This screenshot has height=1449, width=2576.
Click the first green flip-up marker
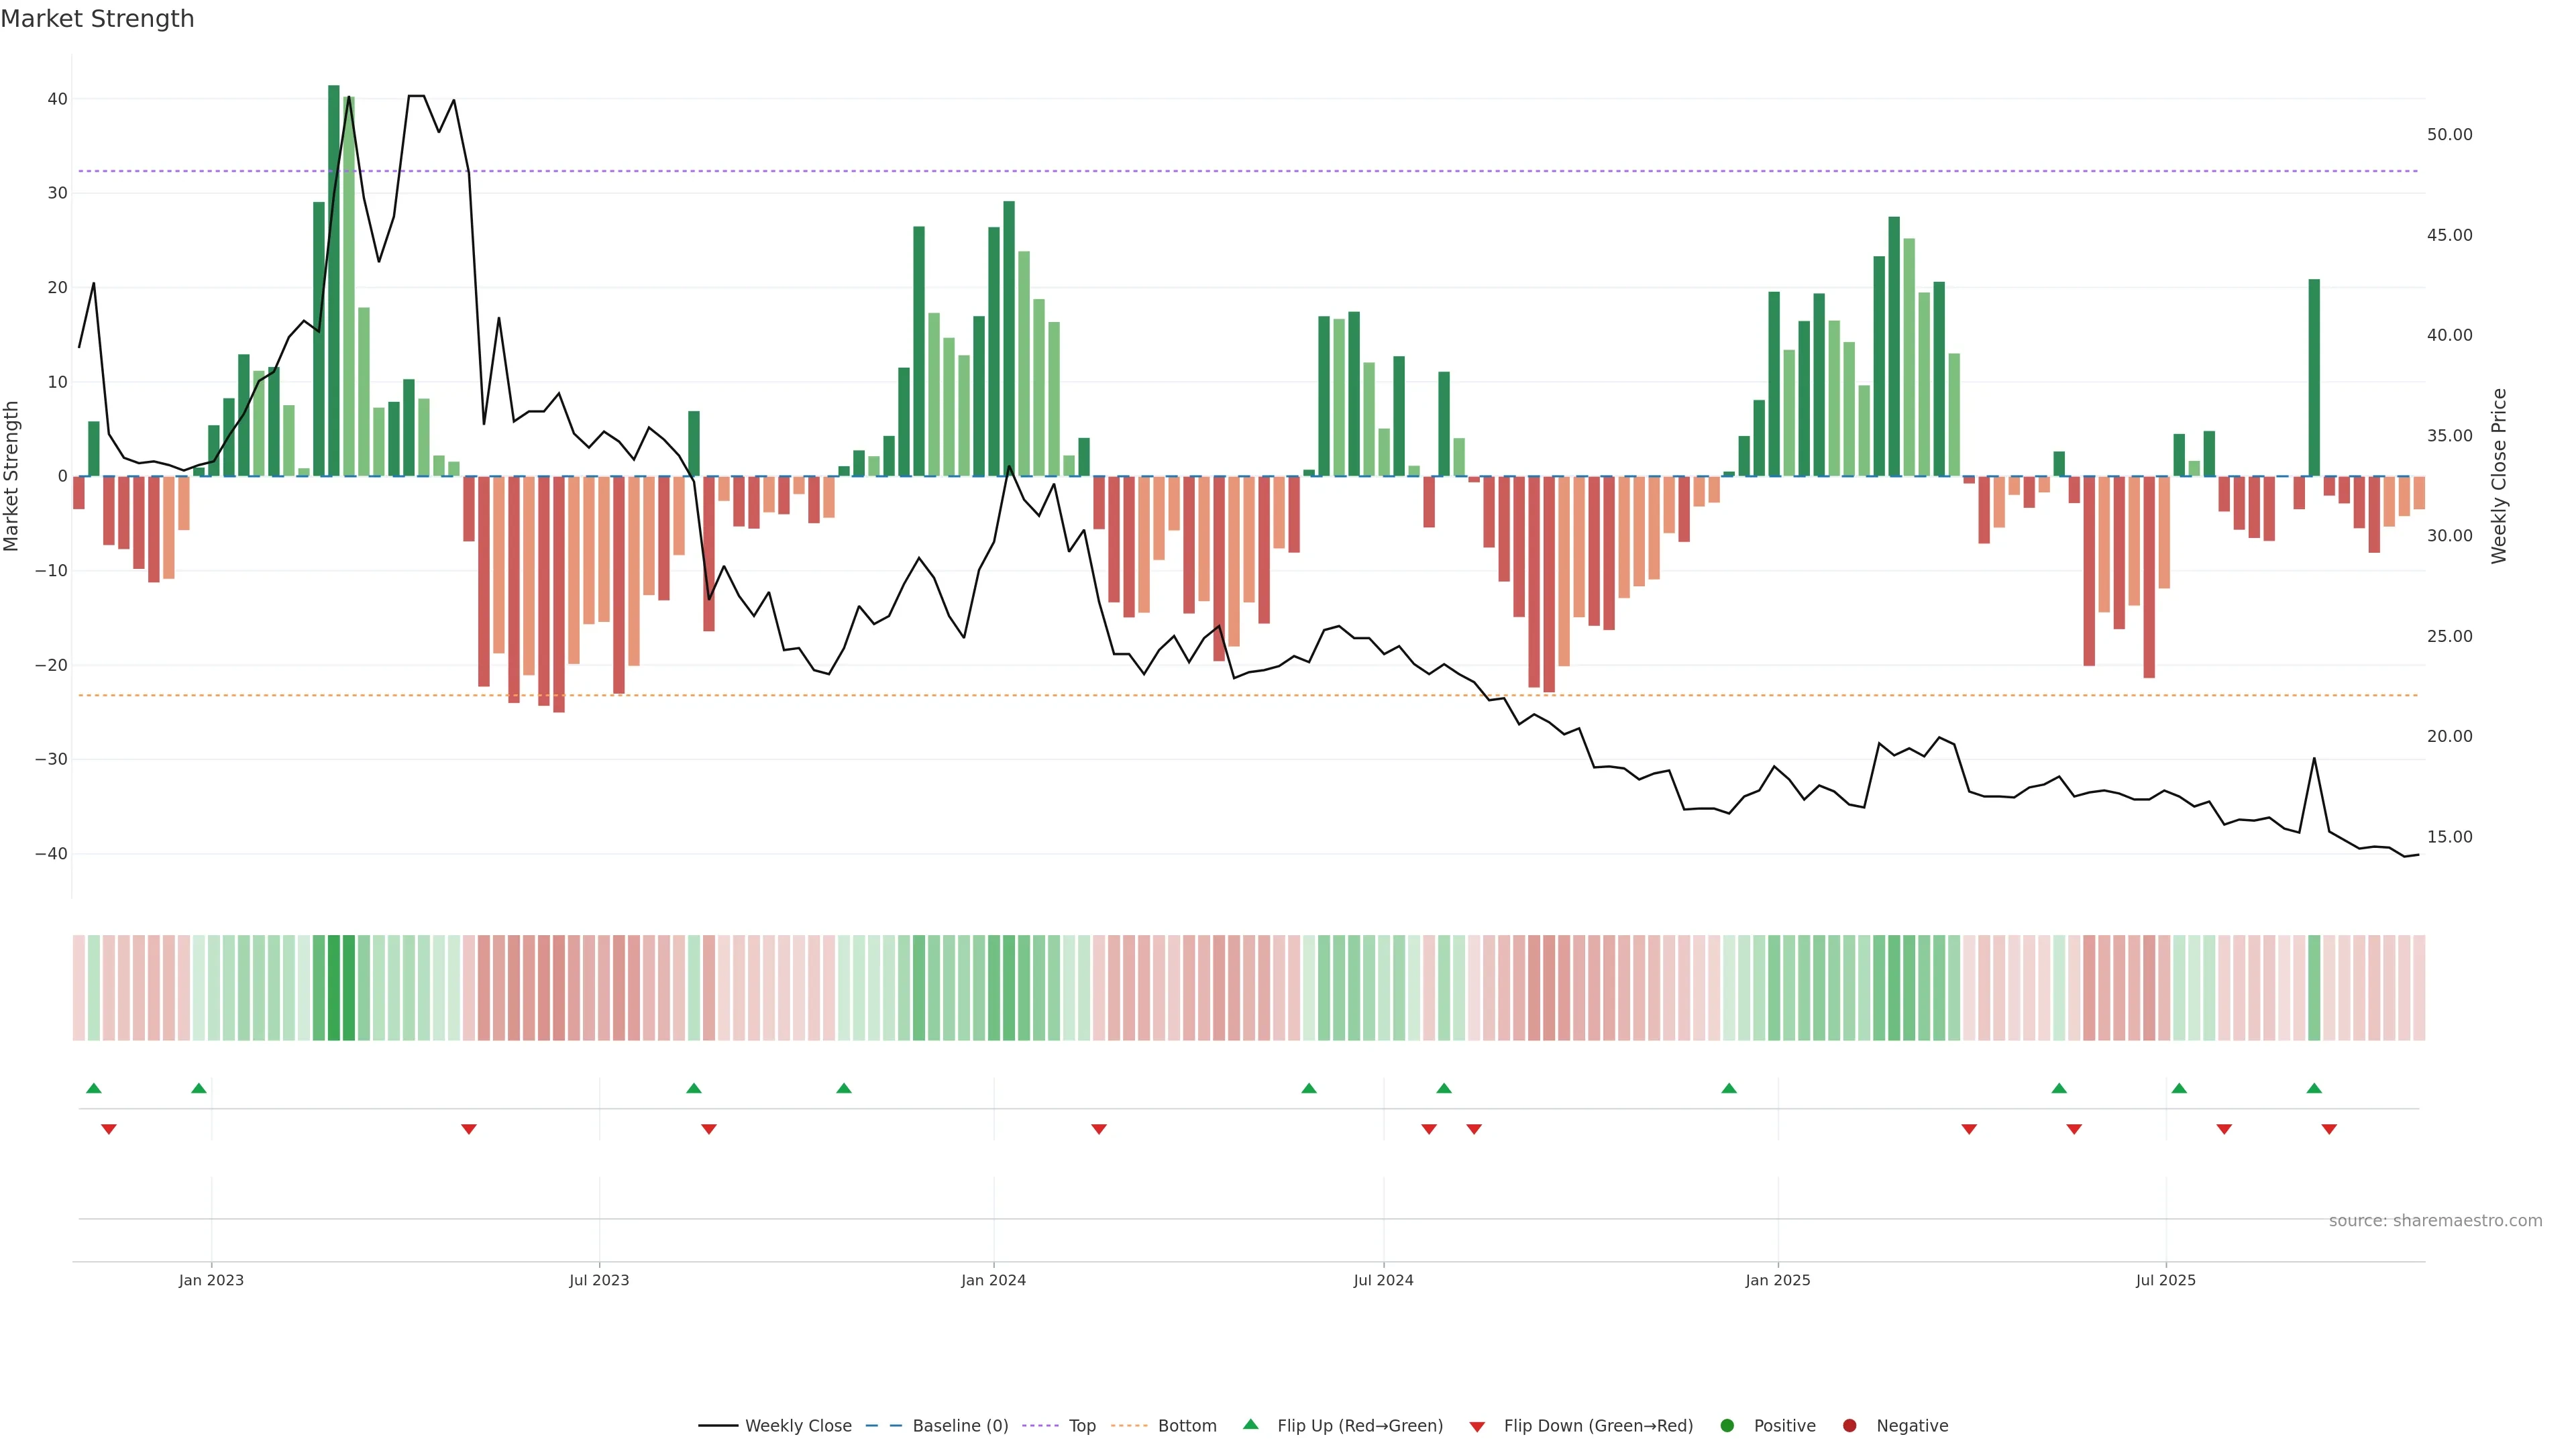point(94,1088)
